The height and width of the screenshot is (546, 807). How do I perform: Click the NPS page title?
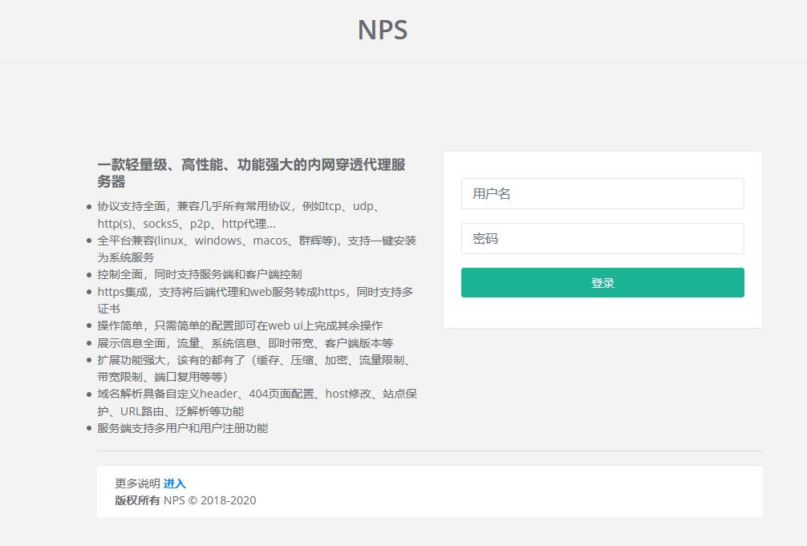[x=383, y=30]
